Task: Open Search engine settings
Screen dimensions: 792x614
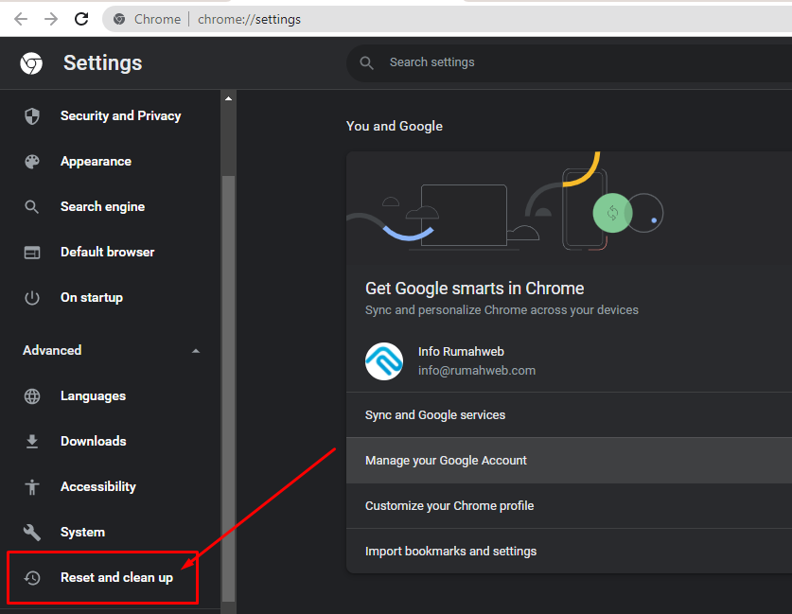Action: click(x=102, y=207)
